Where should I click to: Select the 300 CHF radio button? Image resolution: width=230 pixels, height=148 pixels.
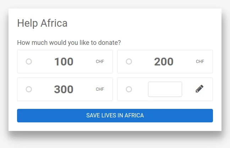coord(29,89)
